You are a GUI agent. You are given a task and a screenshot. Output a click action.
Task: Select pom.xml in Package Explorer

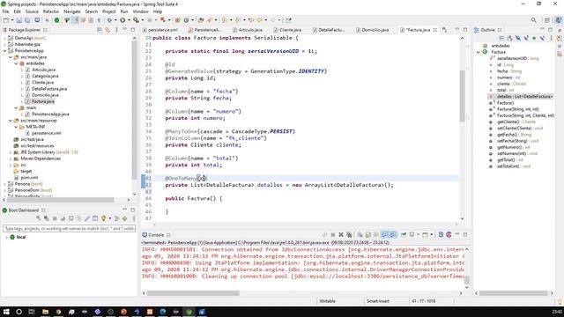[29, 178]
